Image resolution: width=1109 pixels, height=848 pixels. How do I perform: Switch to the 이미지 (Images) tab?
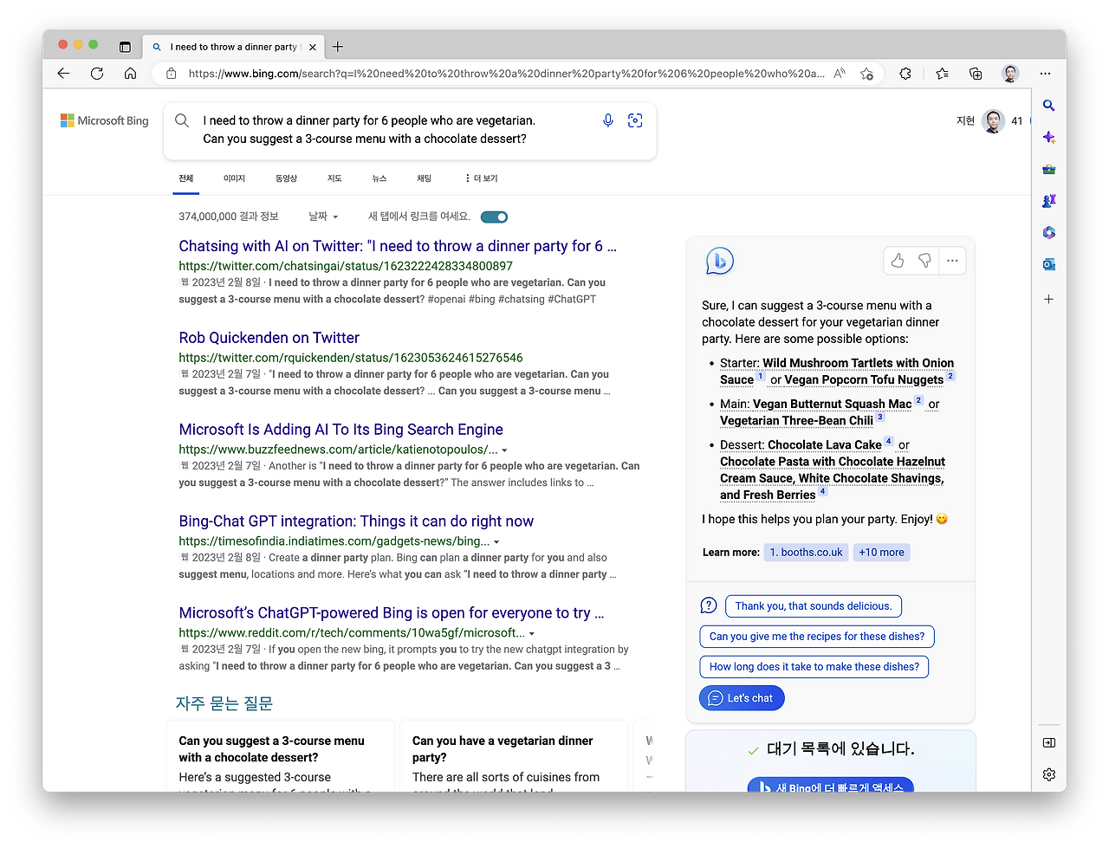234,178
